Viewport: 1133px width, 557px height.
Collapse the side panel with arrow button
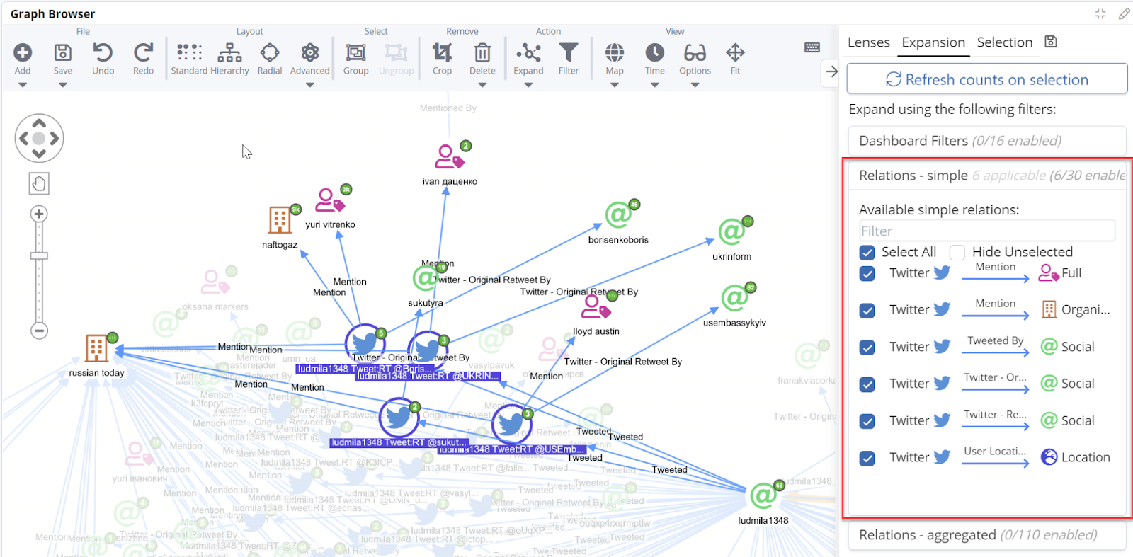tap(831, 71)
